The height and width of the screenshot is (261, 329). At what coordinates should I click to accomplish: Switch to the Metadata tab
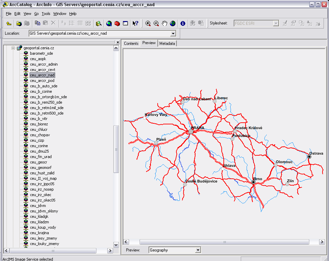[167, 43]
